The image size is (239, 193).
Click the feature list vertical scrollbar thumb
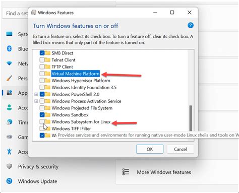coord(191,118)
